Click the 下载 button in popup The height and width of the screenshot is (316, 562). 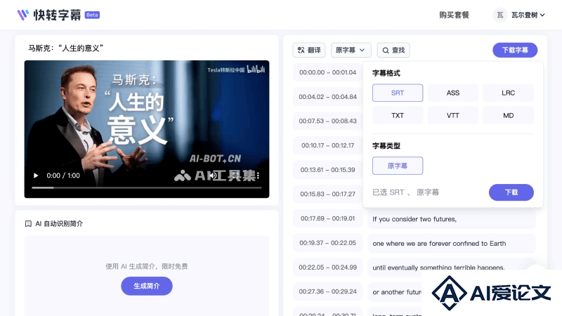511,192
